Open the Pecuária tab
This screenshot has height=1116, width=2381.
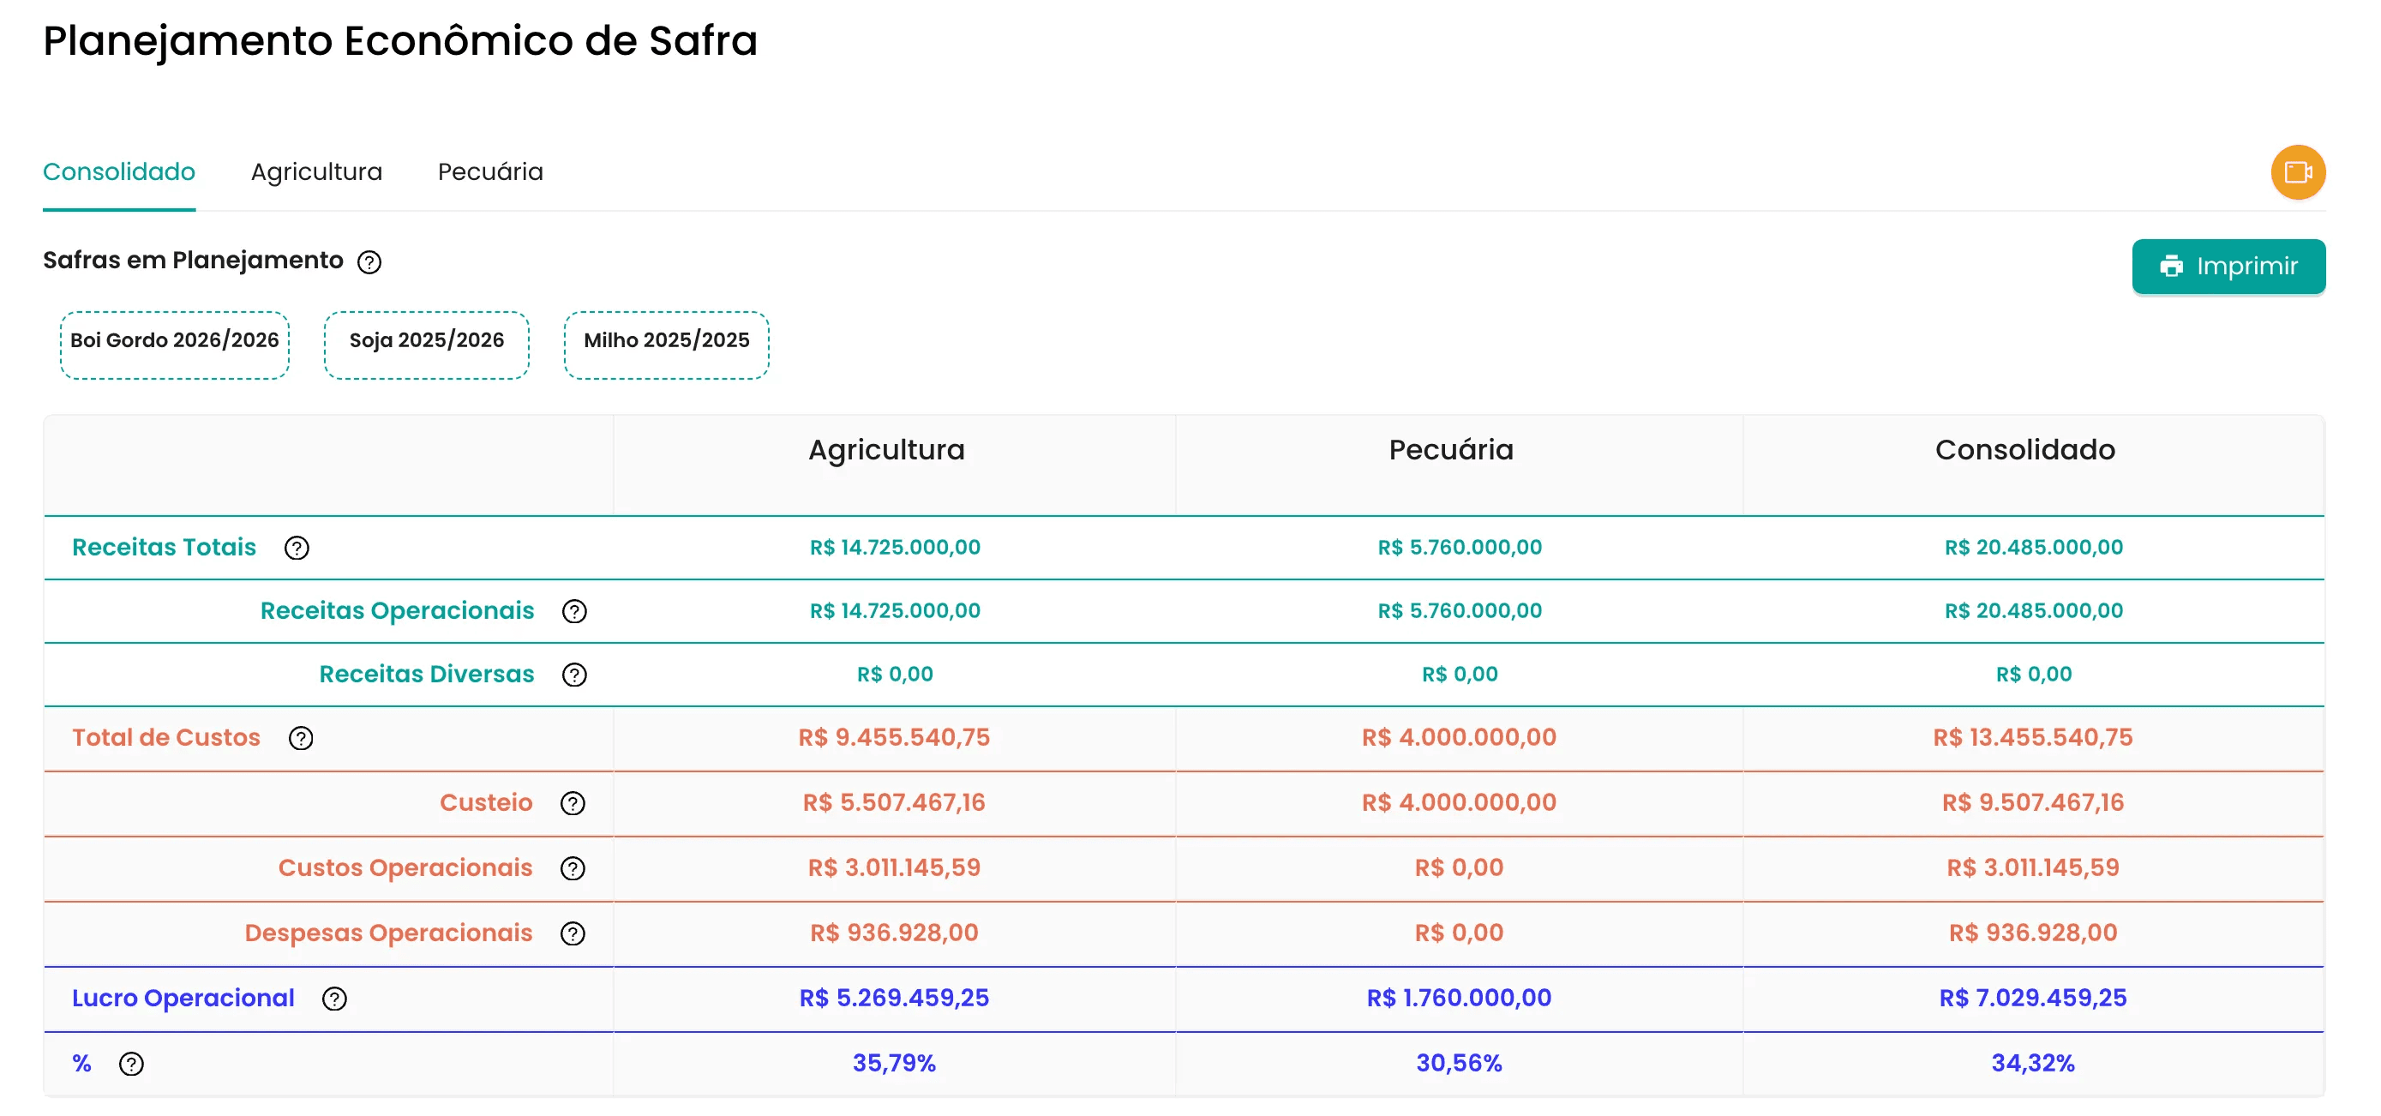490,172
